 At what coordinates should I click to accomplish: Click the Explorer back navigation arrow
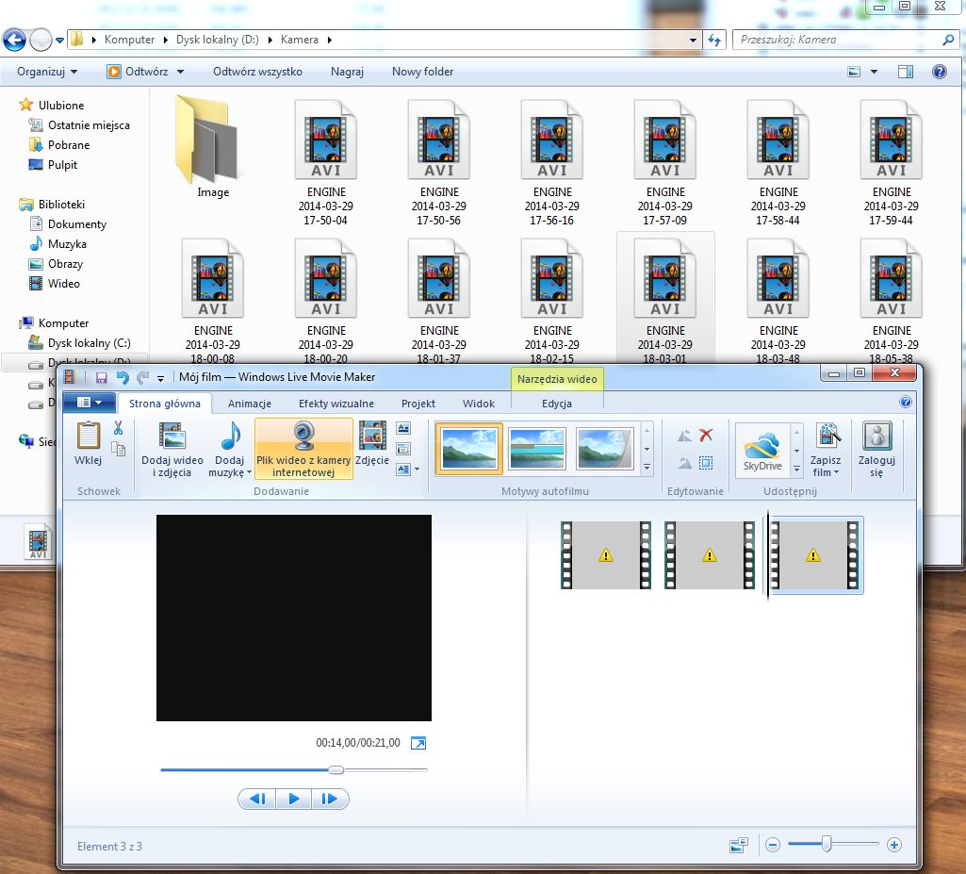click(x=14, y=40)
